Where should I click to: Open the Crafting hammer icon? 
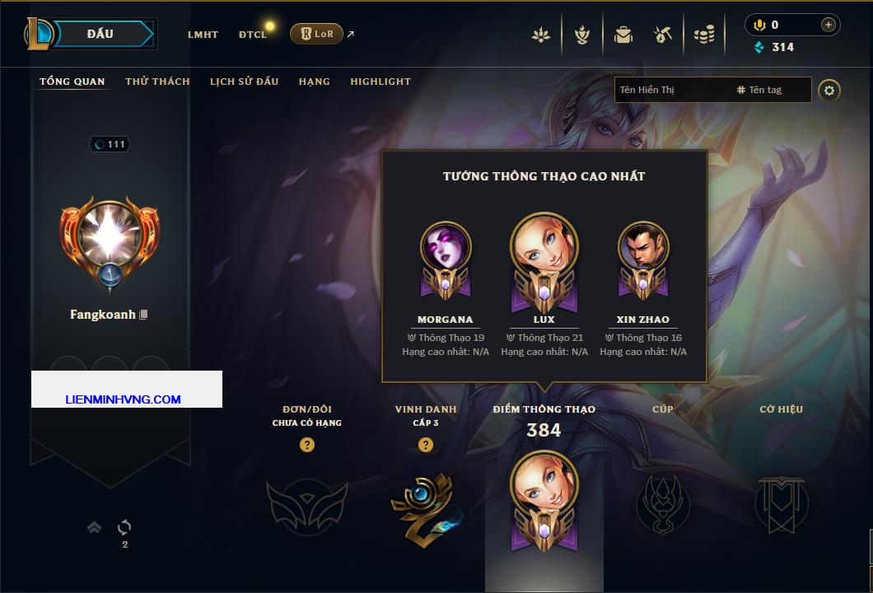pyautogui.click(x=662, y=35)
